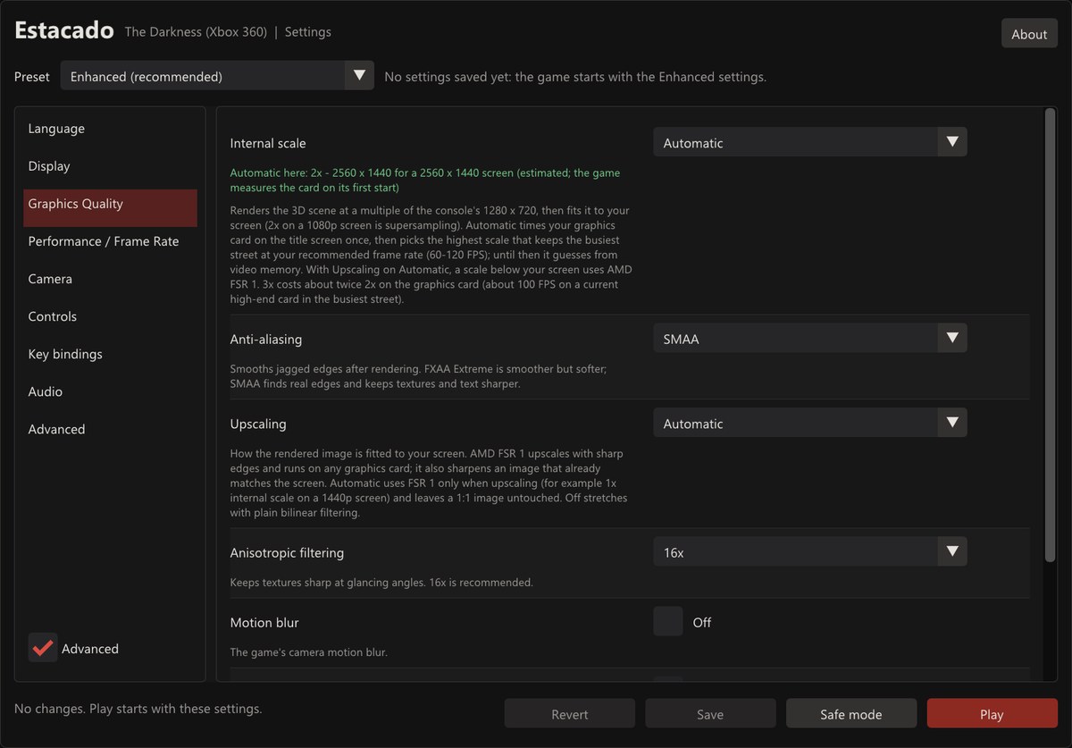Click the 'Internal scale' label

tap(268, 143)
